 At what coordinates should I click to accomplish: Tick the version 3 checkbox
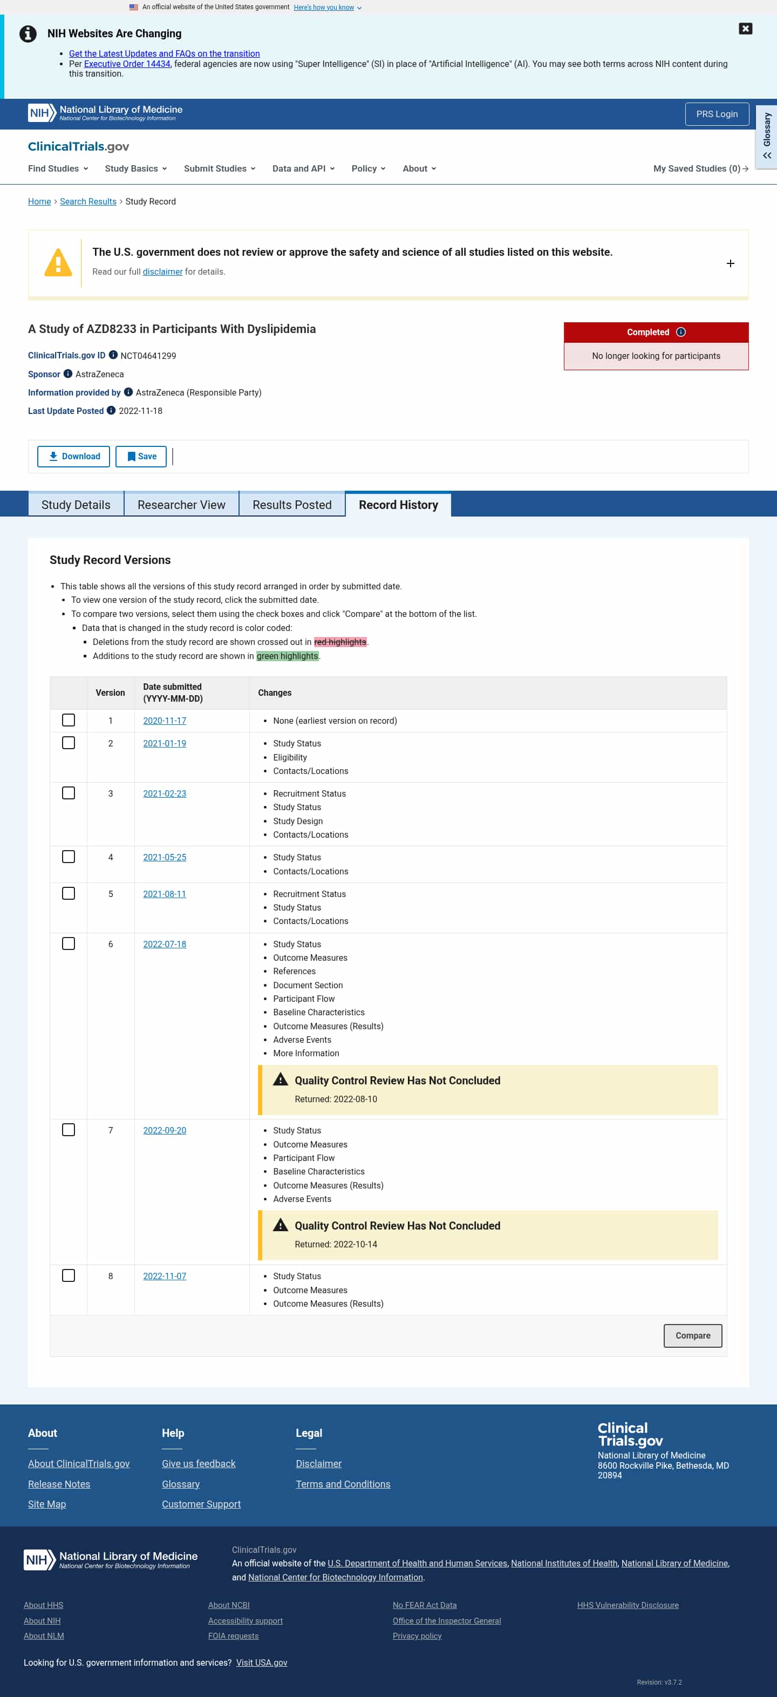69,792
